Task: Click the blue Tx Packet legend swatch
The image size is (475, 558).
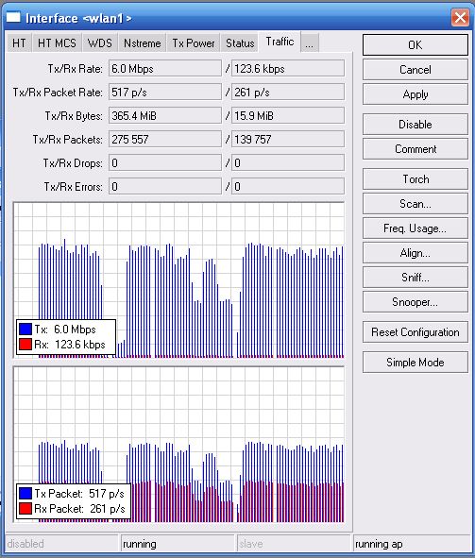Action: click(x=25, y=493)
